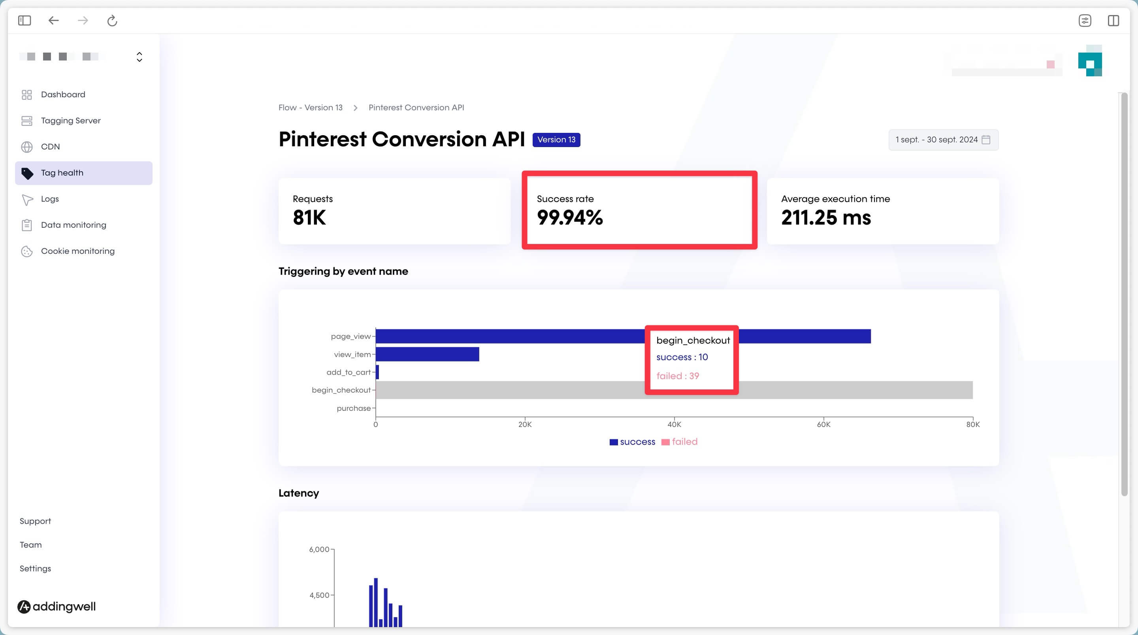Open Cookie monitoring section
Viewport: 1138px width, 635px height.
point(77,251)
